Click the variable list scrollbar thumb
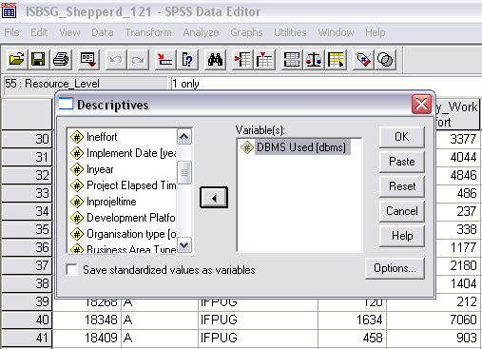The width and height of the screenshot is (482, 349). point(184,172)
